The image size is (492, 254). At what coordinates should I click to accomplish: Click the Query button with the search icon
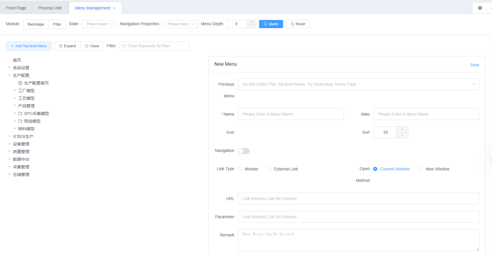coord(271,24)
